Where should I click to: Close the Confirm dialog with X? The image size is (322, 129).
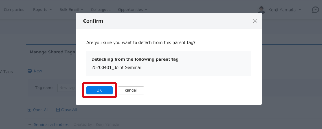pyautogui.click(x=255, y=21)
